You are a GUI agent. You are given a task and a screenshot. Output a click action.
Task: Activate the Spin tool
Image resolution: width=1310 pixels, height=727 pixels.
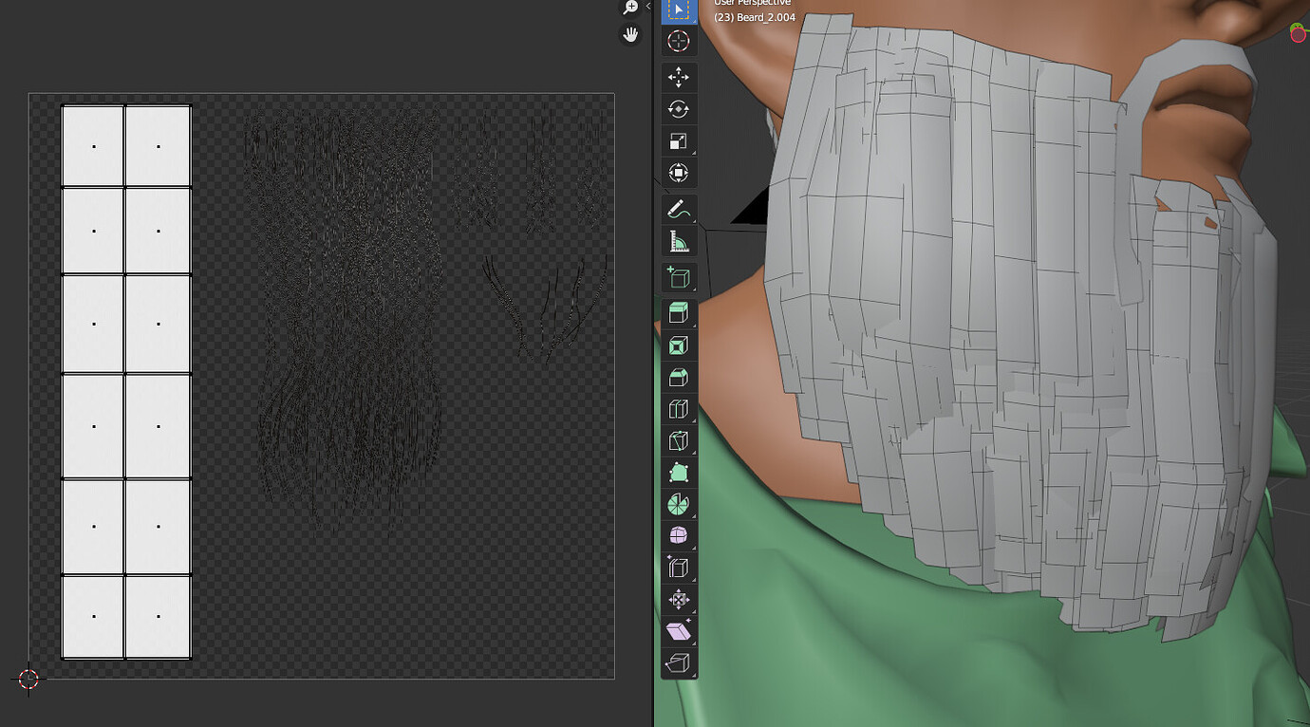tap(678, 505)
